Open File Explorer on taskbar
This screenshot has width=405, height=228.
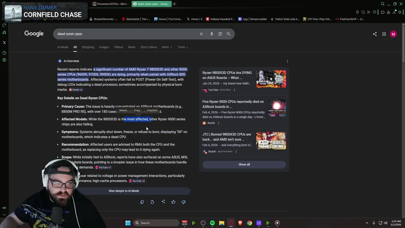pos(221,223)
